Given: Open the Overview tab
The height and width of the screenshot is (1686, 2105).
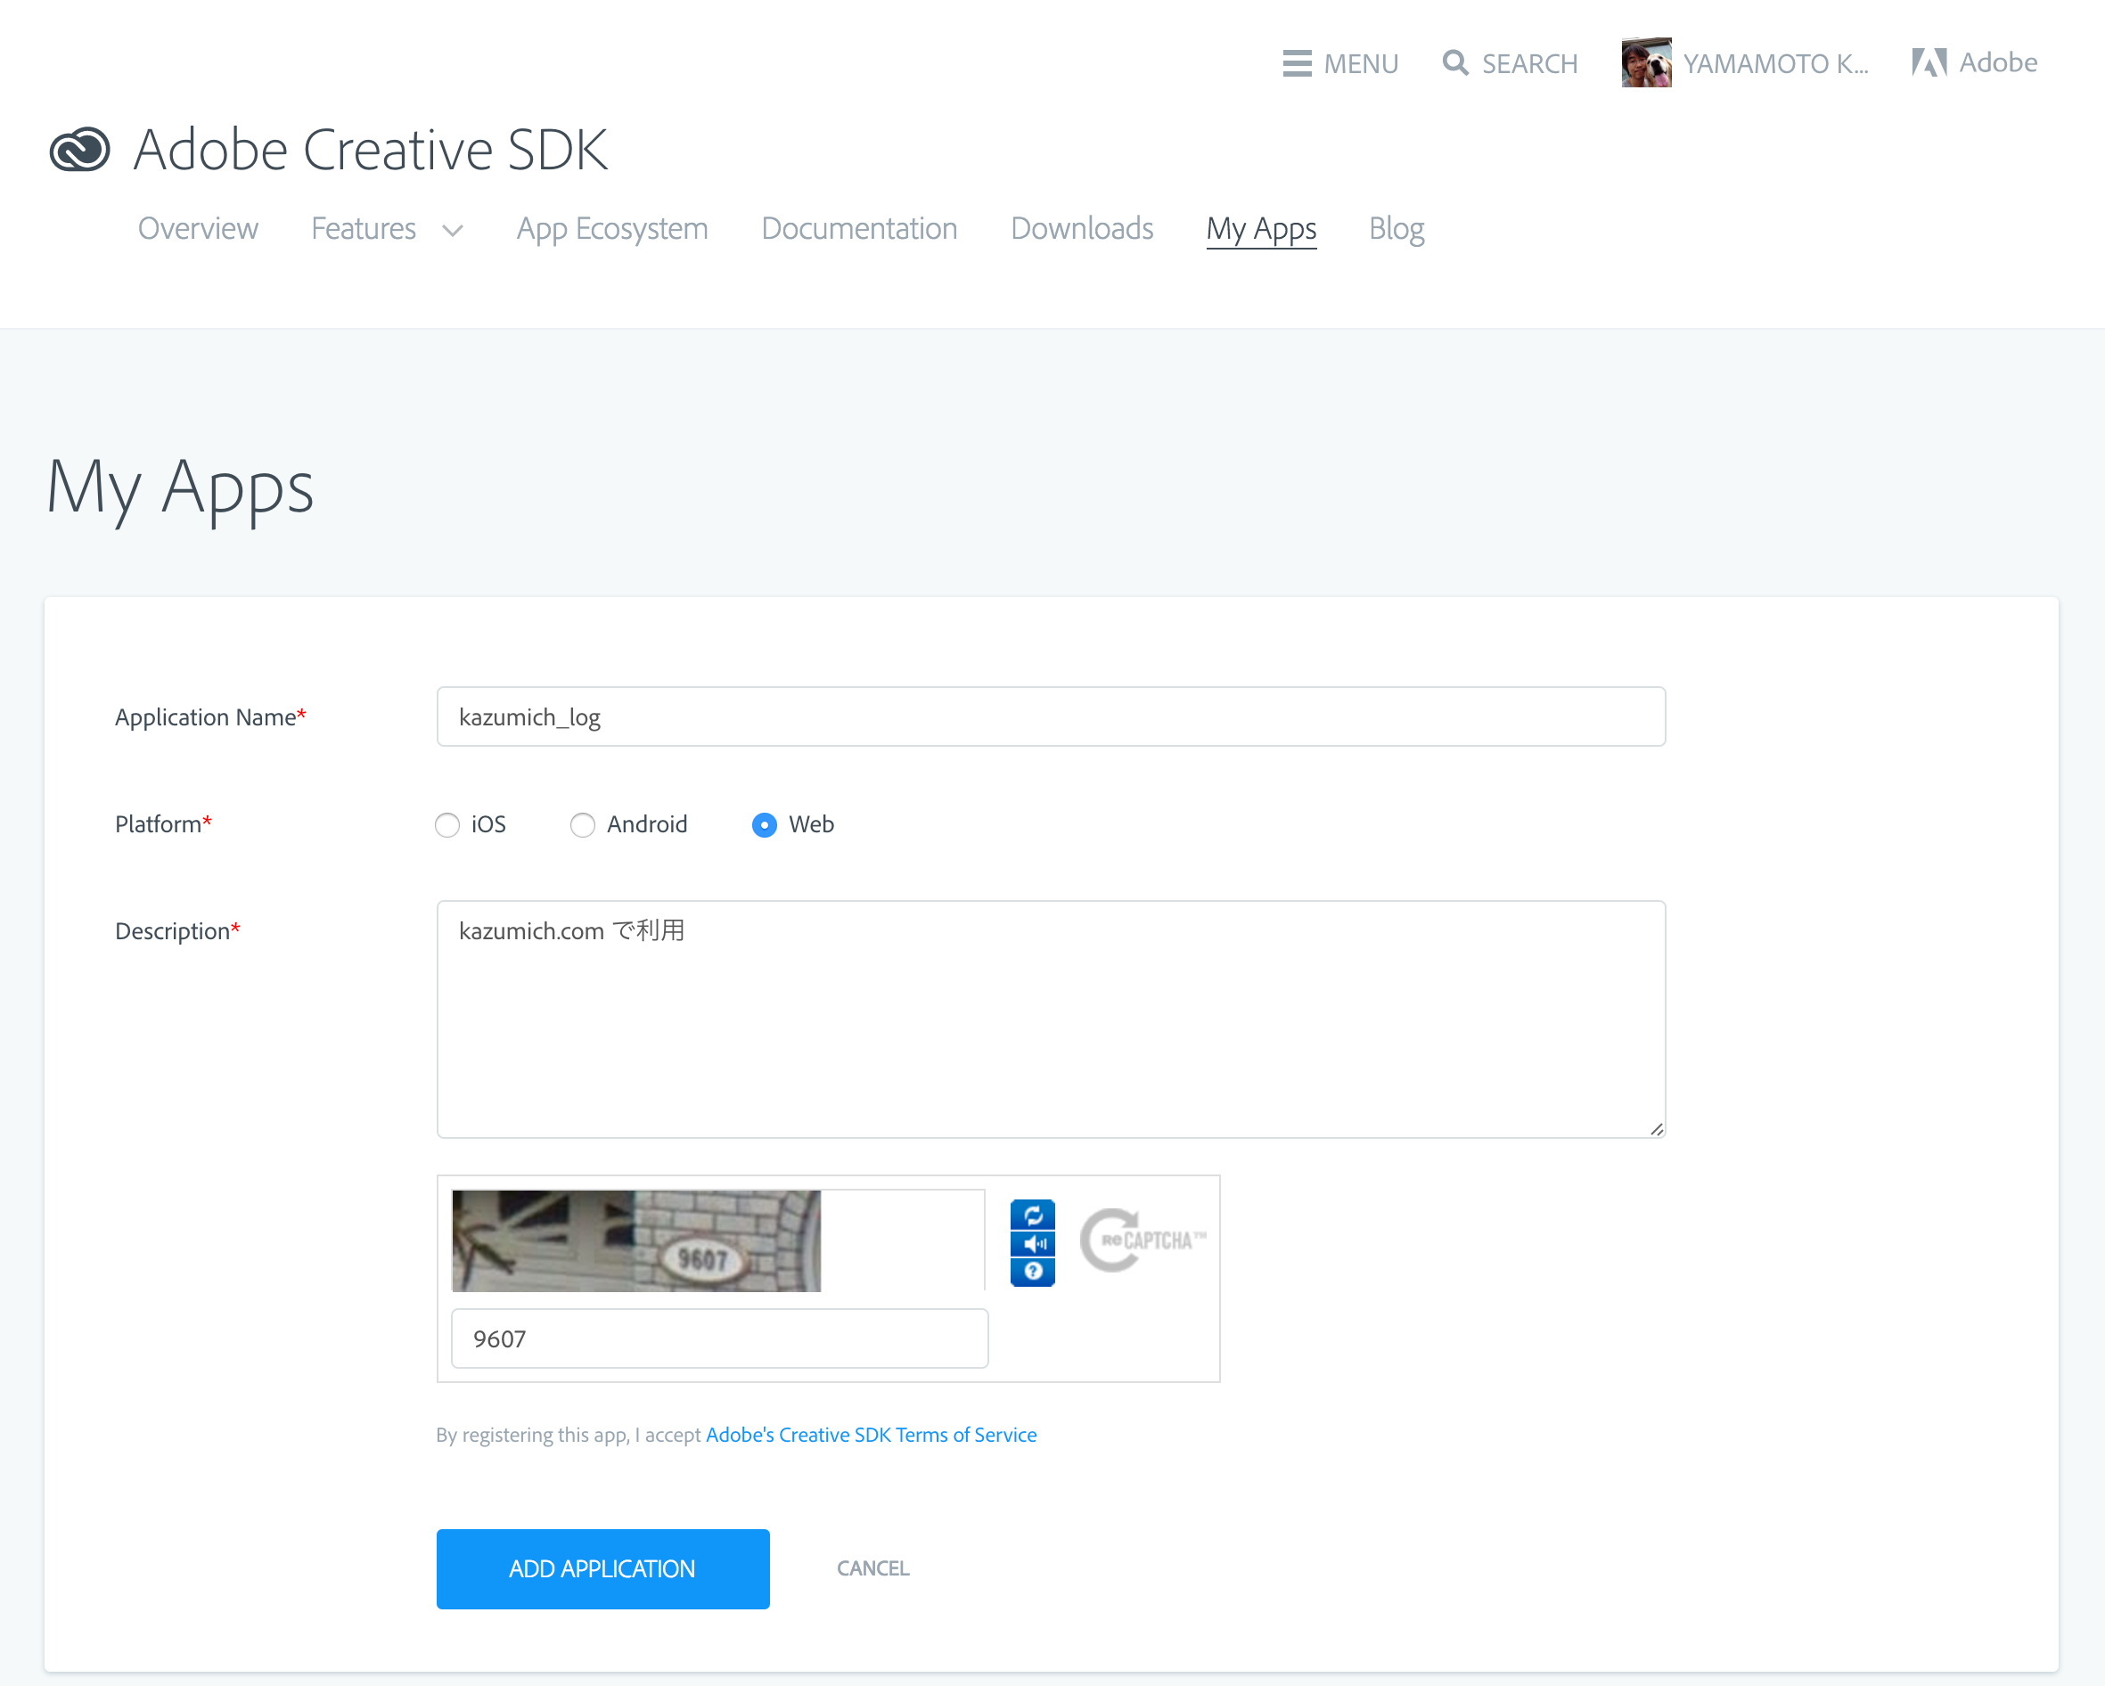Looking at the screenshot, I should 198,228.
